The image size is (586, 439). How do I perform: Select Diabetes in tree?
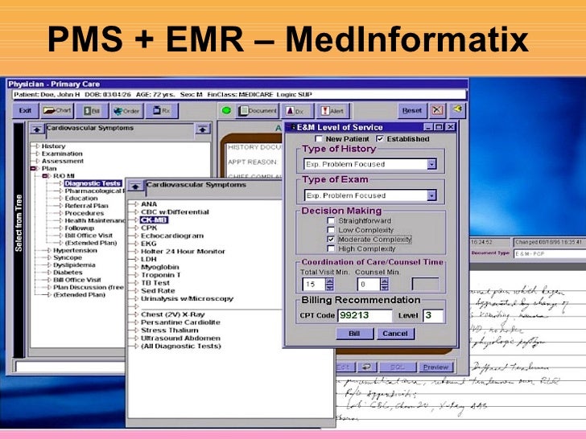pyautogui.click(x=68, y=273)
